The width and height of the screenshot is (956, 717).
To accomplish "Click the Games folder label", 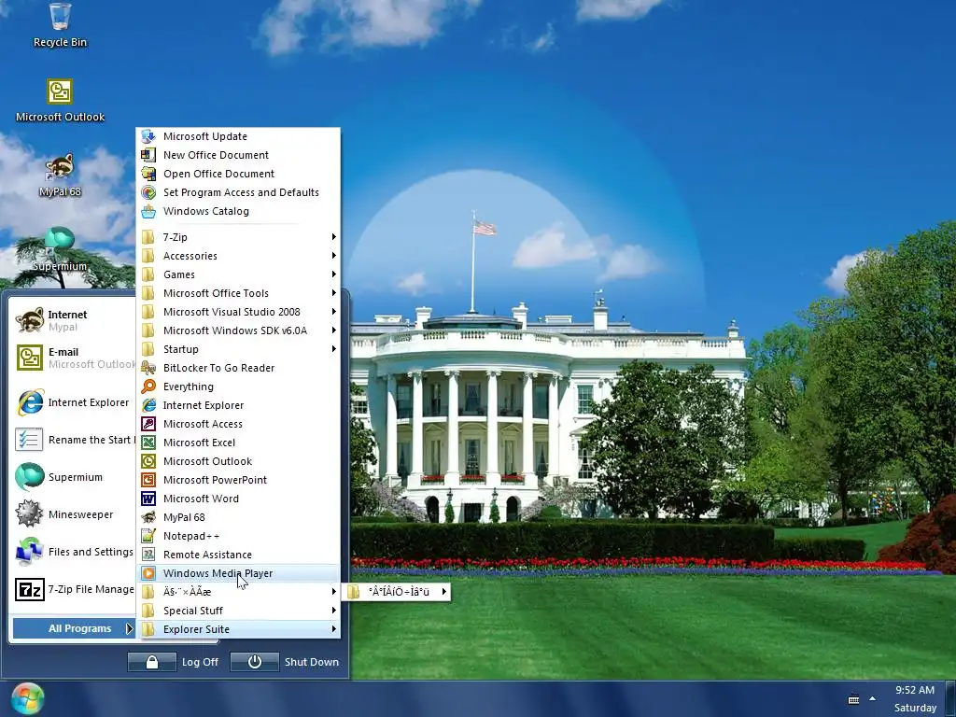I will 178,274.
